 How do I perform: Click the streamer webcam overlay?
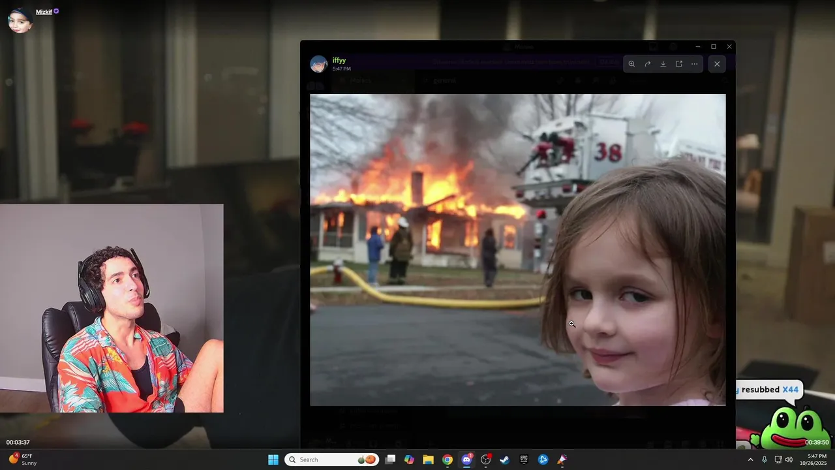(112, 308)
